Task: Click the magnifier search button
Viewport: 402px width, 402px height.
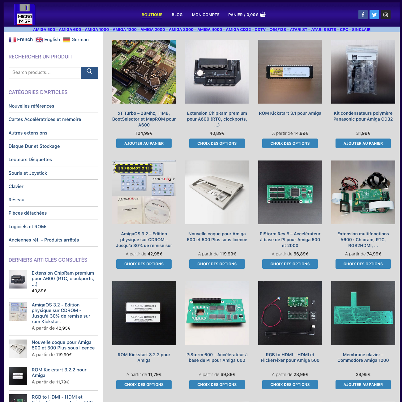Action: coord(89,73)
